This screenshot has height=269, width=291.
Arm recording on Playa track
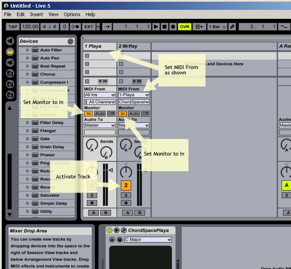point(92,203)
